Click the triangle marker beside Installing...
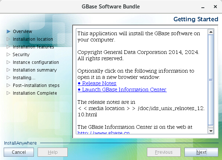This screenshot has height=160, width=222. pyautogui.click(x=8, y=77)
